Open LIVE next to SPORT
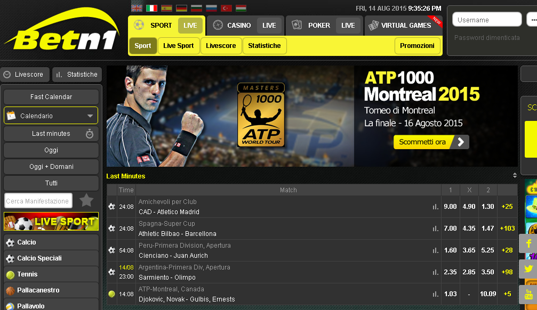The width and height of the screenshot is (537, 310). [x=190, y=26]
